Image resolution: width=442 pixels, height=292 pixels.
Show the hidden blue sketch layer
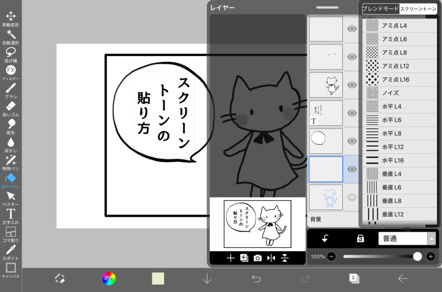click(x=352, y=197)
